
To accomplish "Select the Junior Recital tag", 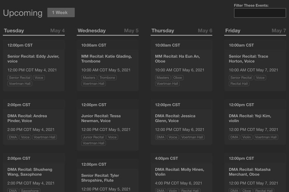I will (x=93, y=137).
